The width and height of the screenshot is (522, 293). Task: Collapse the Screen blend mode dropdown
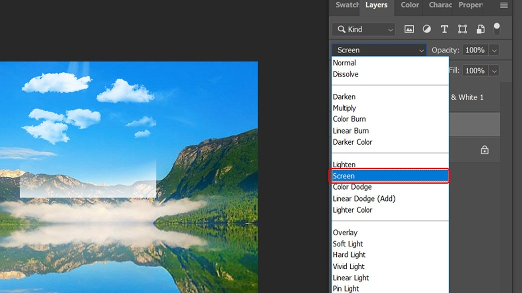(x=378, y=50)
